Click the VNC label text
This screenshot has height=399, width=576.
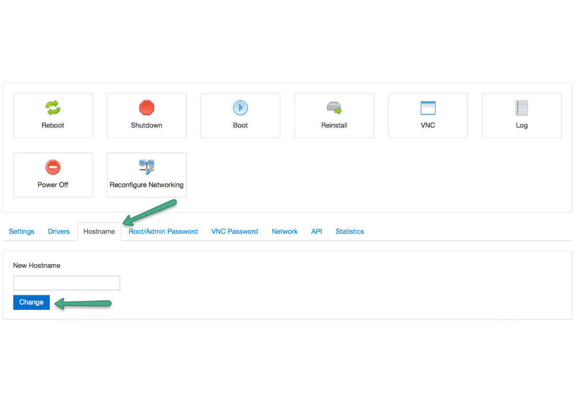(x=428, y=126)
